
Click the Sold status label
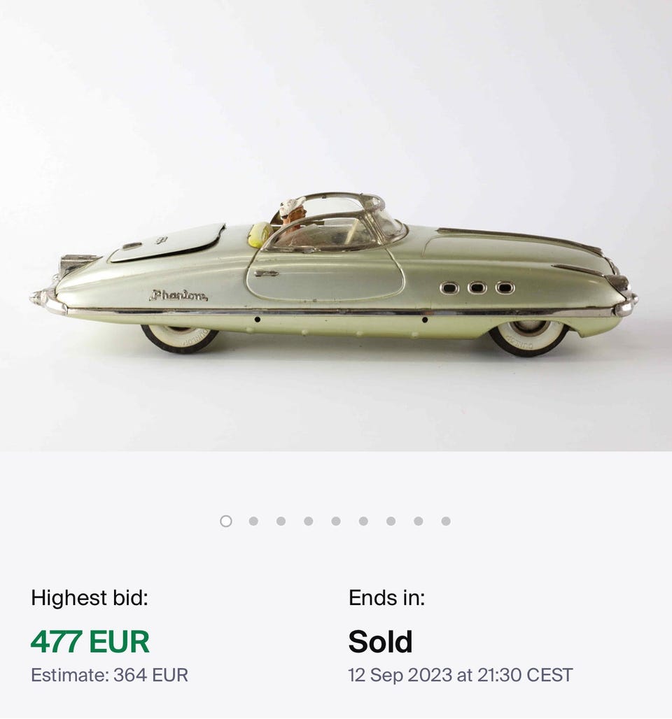380,641
